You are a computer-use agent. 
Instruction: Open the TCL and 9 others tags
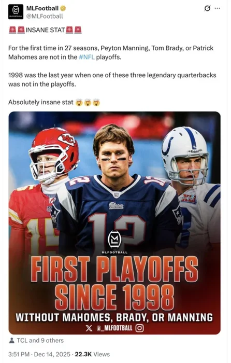tap(40, 340)
